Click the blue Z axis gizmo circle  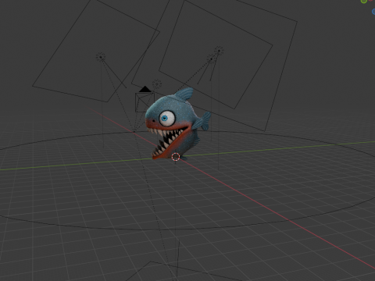pyautogui.click(x=373, y=12)
